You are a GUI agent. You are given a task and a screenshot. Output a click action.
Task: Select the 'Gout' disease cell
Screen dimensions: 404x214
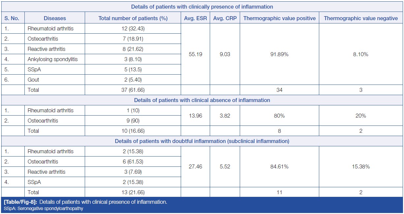pos(33,80)
